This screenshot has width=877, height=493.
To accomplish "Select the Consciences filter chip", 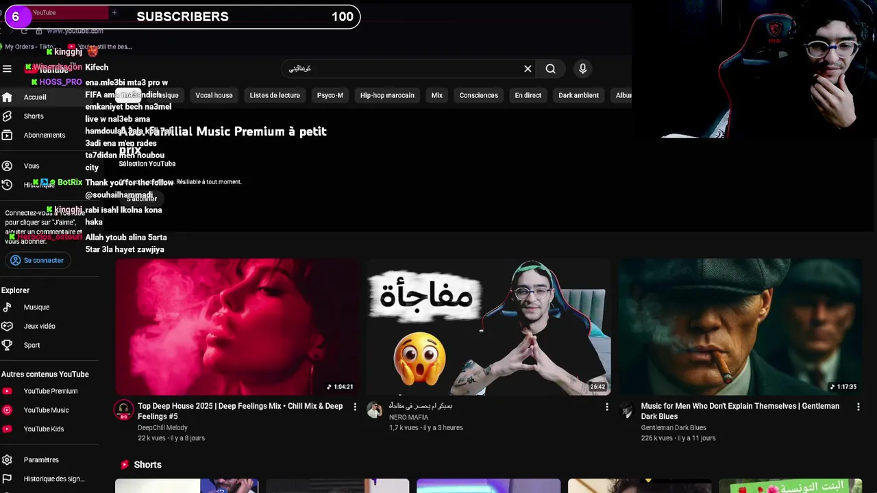I will [478, 95].
